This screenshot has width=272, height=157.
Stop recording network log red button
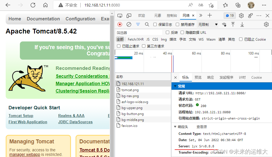(120, 24)
